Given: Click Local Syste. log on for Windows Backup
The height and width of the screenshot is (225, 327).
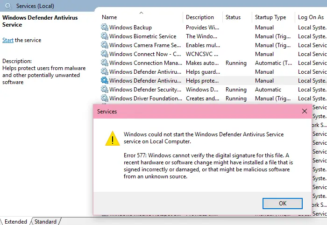Looking at the screenshot, I should (x=312, y=28).
